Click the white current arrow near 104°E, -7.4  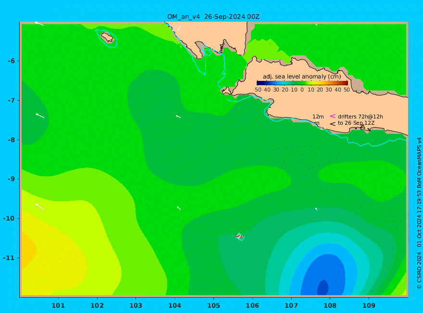(x=178, y=117)
